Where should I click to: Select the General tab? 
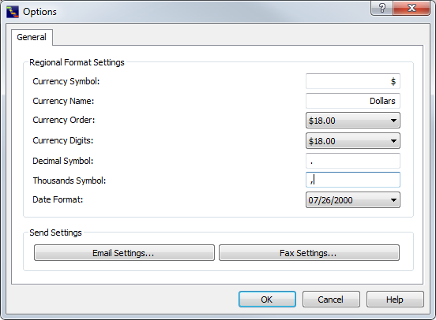(32, 37)
